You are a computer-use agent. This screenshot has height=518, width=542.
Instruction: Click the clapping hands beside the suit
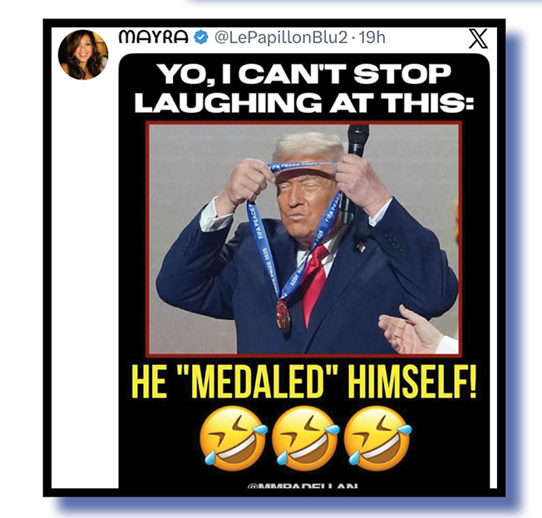[410, 329]
